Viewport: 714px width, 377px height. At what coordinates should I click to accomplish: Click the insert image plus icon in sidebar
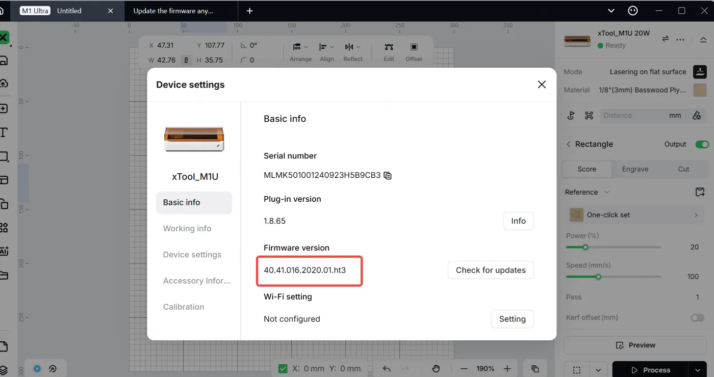click(3, 109)
